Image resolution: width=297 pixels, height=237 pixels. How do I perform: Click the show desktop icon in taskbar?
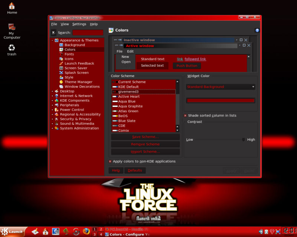point(35,231)
